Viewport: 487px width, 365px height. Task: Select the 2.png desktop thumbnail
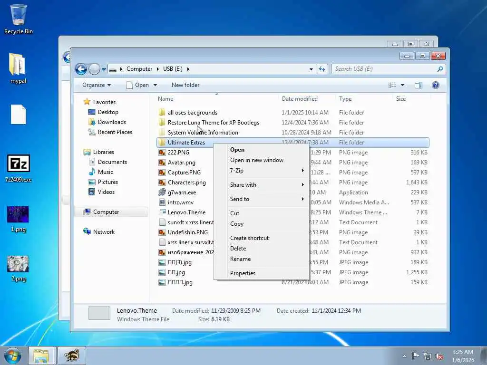[18, 268]
